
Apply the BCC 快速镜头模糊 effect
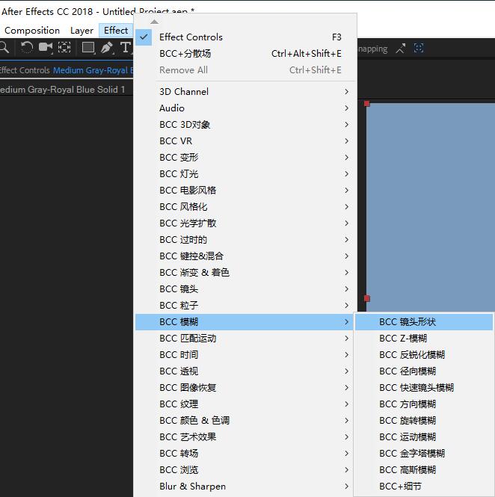click(424, 388)
